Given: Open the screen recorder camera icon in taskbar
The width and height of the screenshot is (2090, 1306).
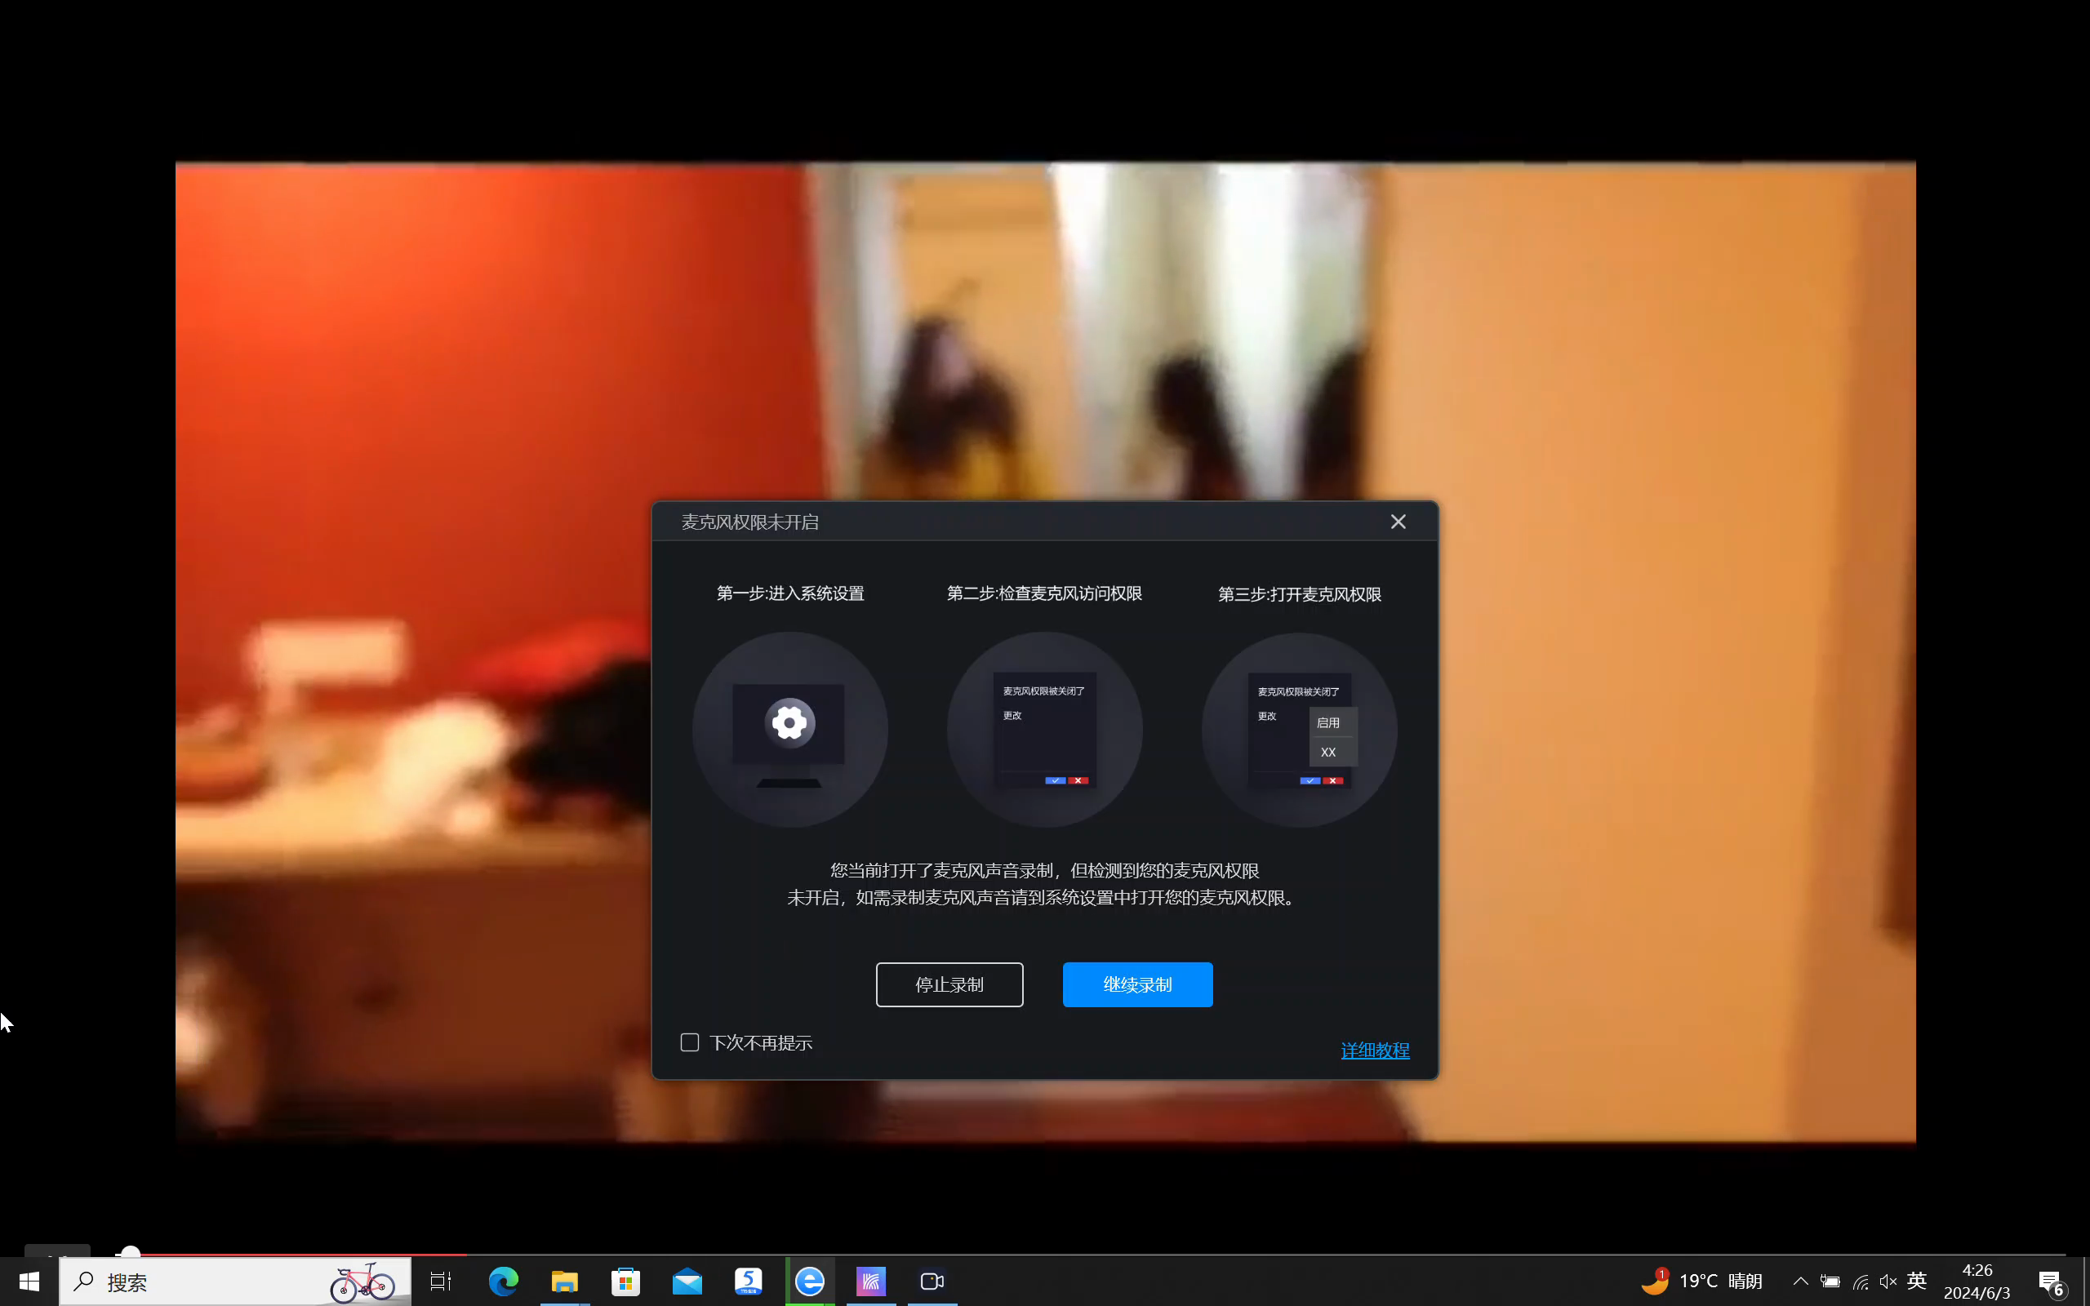Looking at the screenshot, I should 932,1282.
